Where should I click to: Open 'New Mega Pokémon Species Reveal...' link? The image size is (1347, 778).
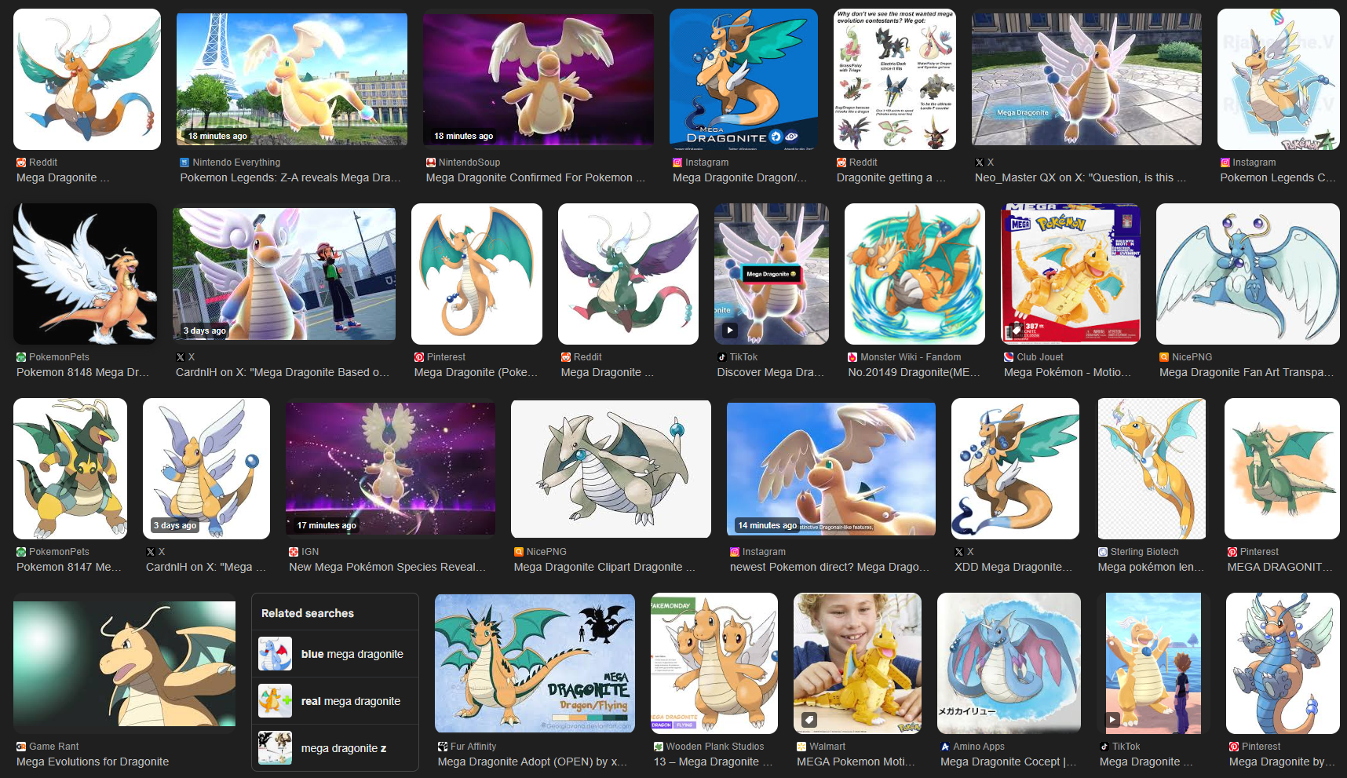click(x=387, y=567)
